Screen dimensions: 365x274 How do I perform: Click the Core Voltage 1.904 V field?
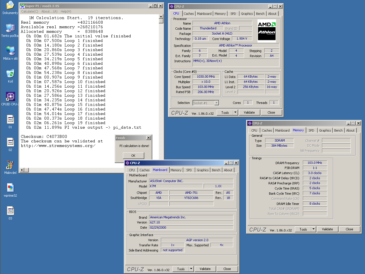pos(242,39)
